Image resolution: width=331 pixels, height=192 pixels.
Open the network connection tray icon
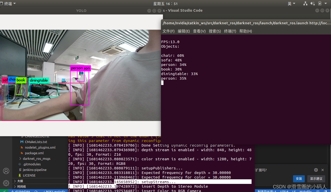305,4
